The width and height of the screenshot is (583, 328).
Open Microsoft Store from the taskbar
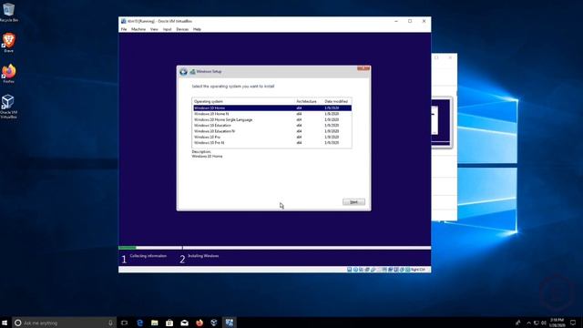coord(169,323)
